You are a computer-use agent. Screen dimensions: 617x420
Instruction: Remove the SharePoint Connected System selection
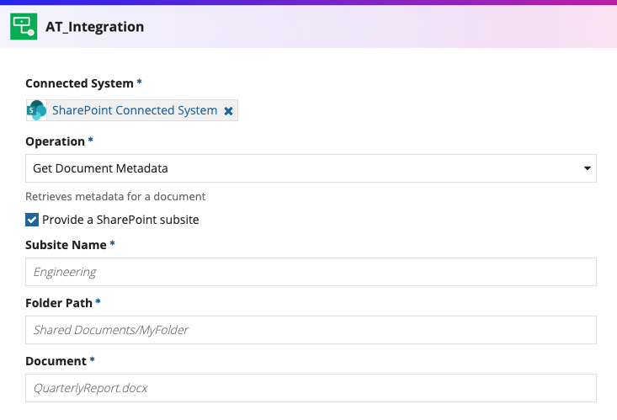point(228,111)
